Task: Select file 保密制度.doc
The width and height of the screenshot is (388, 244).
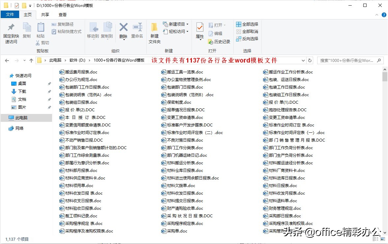Action: tap(176, 102)
